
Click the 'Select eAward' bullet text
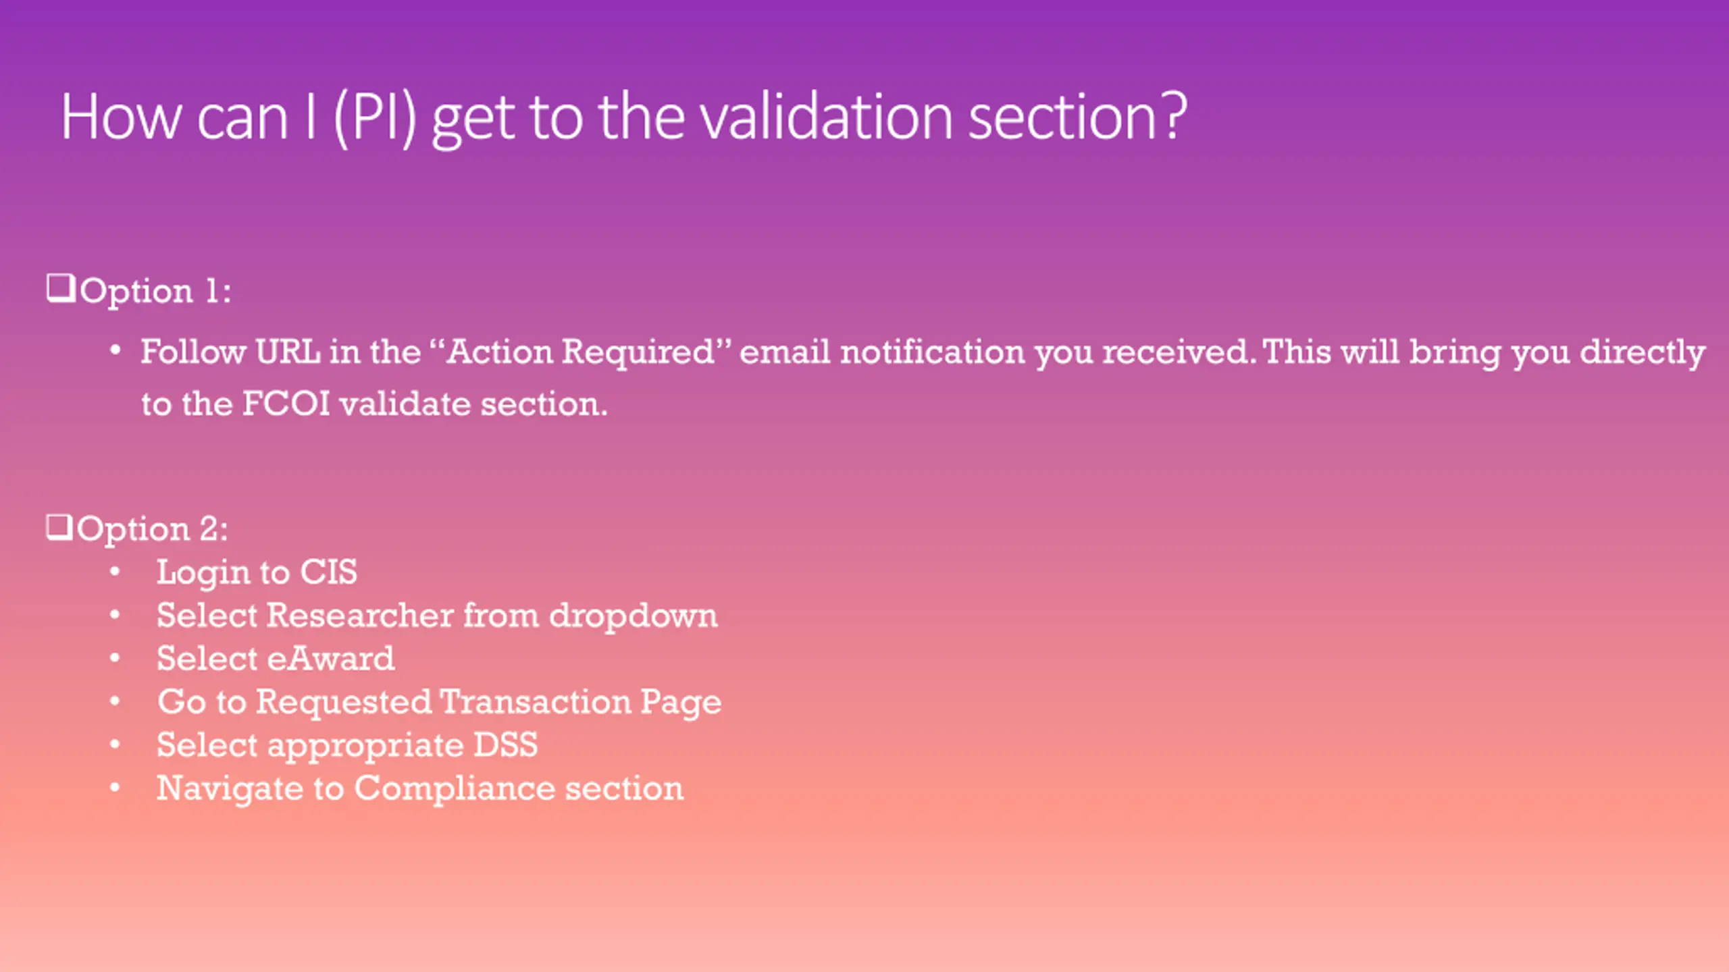tap(276, 658)
